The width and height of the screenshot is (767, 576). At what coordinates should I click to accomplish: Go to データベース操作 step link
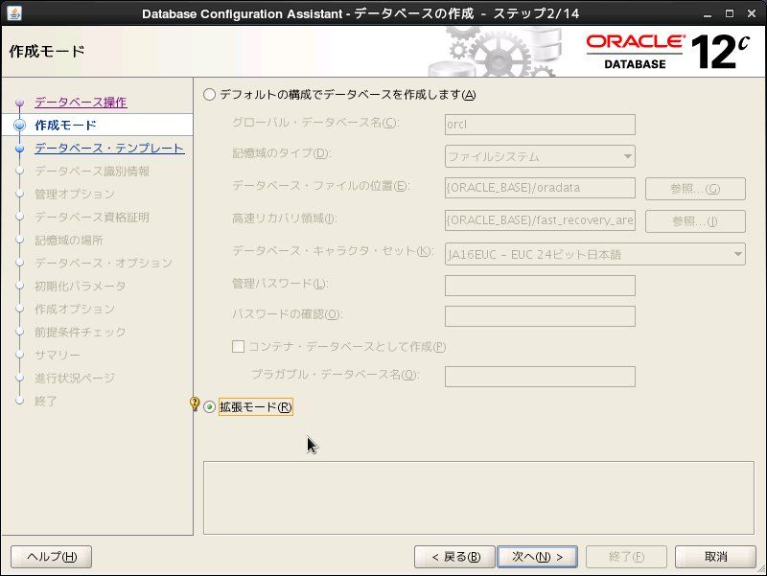(x=81, y=103)
